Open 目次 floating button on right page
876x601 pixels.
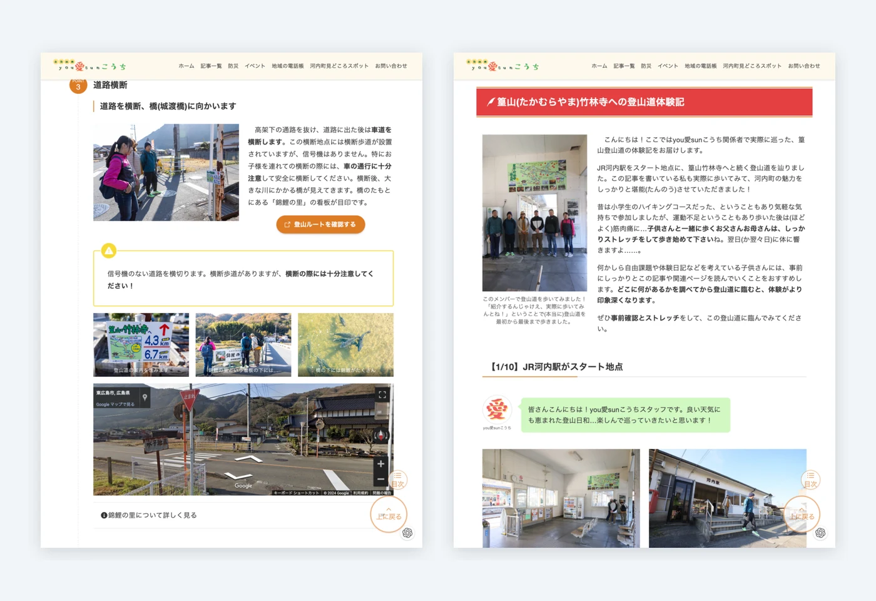(x=811, y=480)
